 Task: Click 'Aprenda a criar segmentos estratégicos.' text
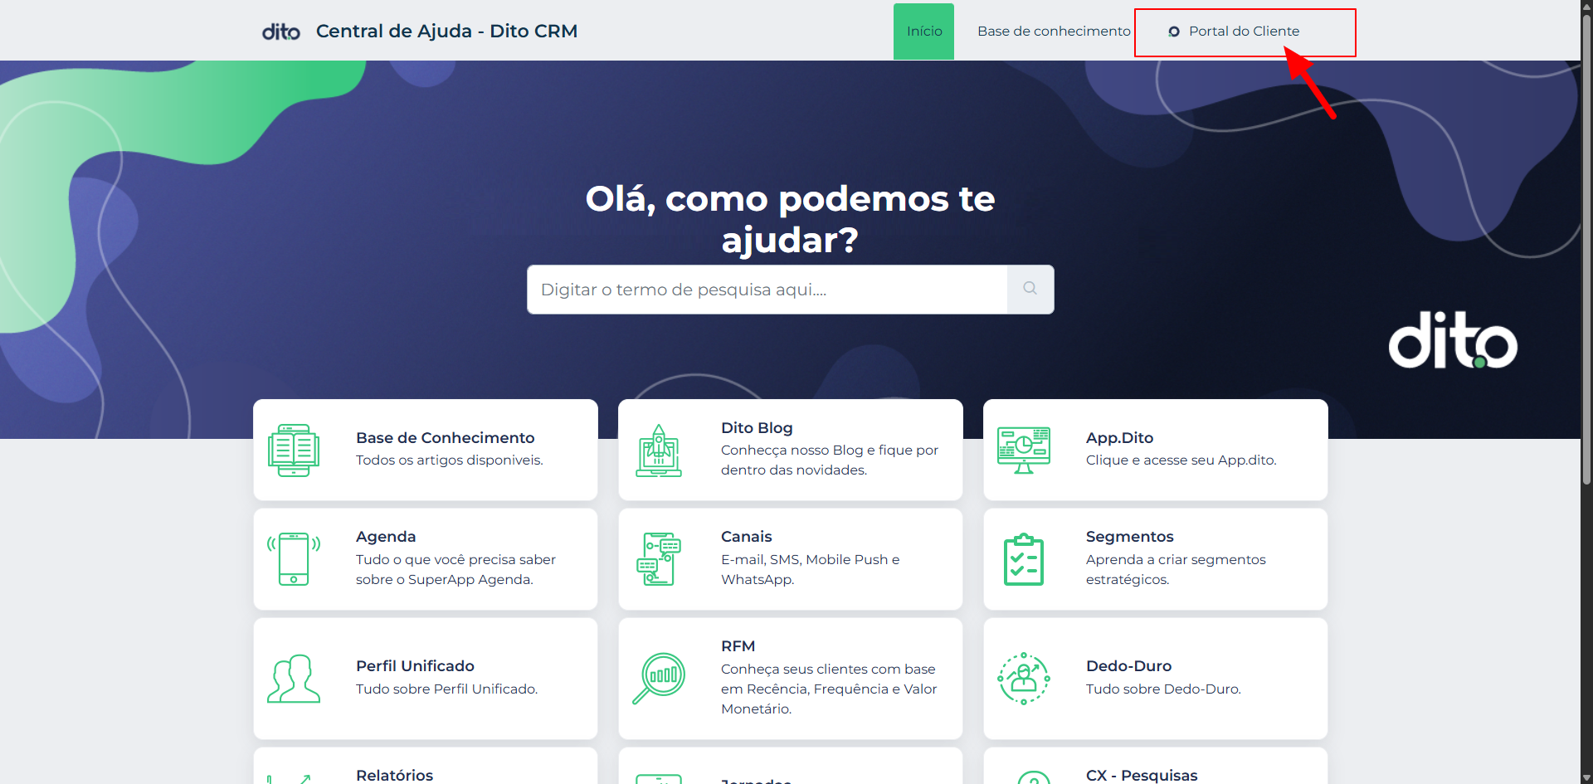coord(1176,570)
